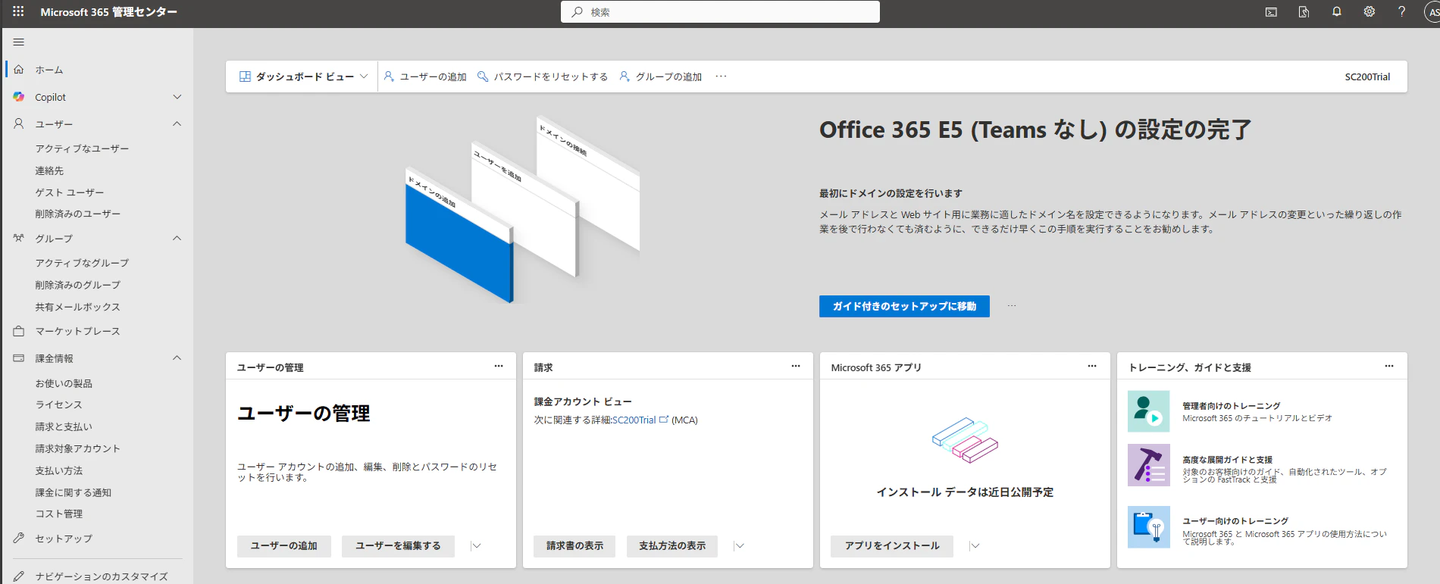This screenshot has height=584, width=1440.
Task: Open SC200Trial billing account link
Action: coord(634,420)
